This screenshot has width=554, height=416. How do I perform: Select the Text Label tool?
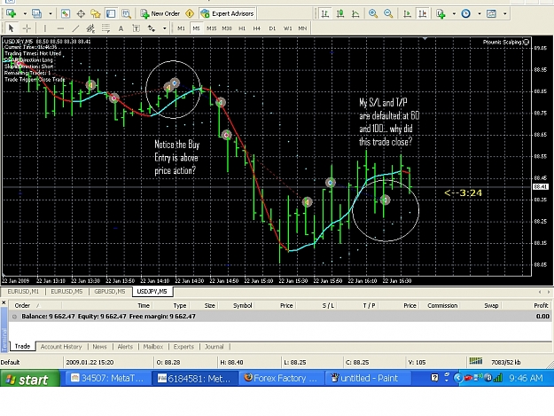(136, 27)
